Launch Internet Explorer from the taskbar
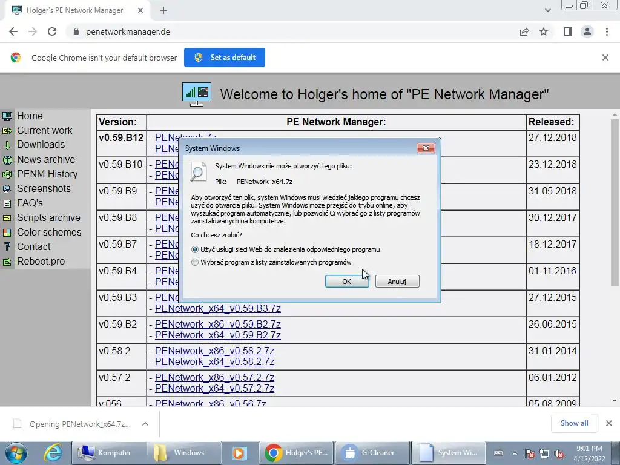The height and width of the screenshot is (465, 620). tap(53, 453)
